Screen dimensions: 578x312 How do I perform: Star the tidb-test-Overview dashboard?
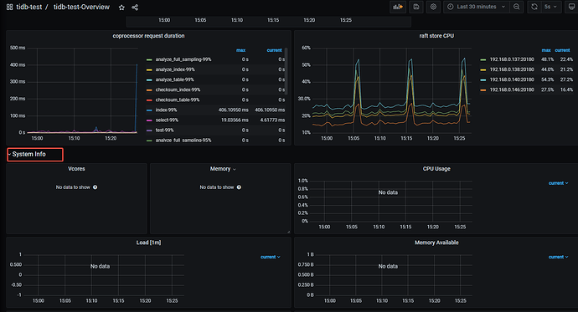121,8
